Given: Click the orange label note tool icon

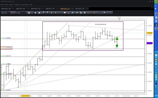Looking at the screenshot, I should click(65, 13).
